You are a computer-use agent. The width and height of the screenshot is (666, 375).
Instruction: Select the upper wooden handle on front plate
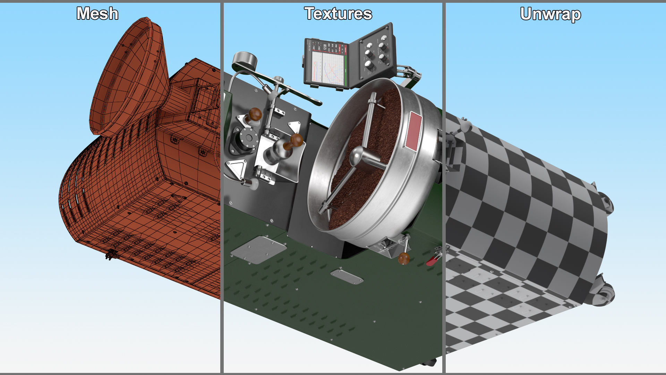point(255,114)
